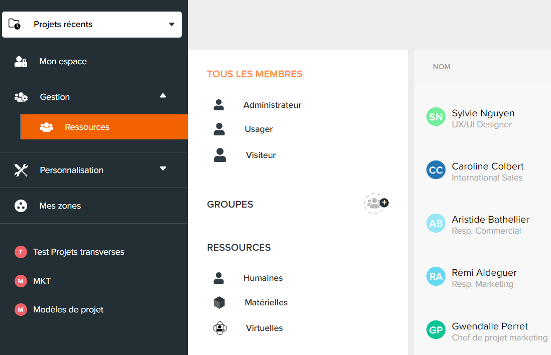Click the RA avatar
This screenshot has width=551, height=355.
436,276
